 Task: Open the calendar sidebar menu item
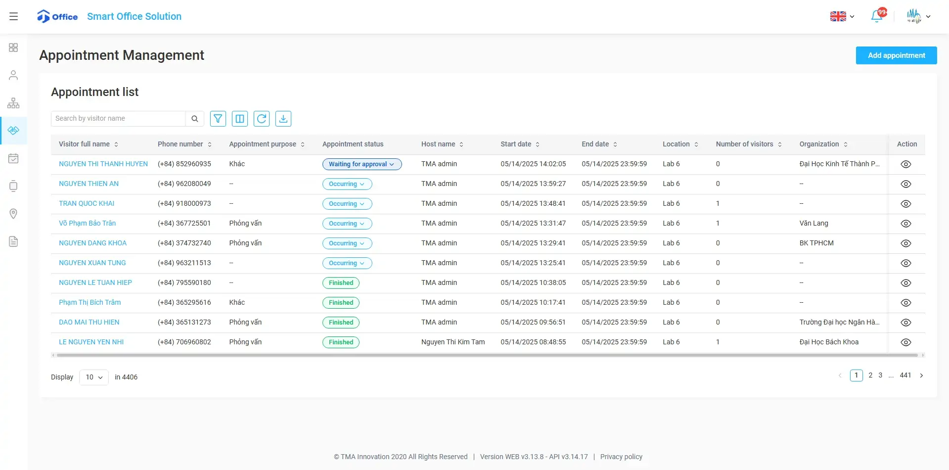point(13,158)
